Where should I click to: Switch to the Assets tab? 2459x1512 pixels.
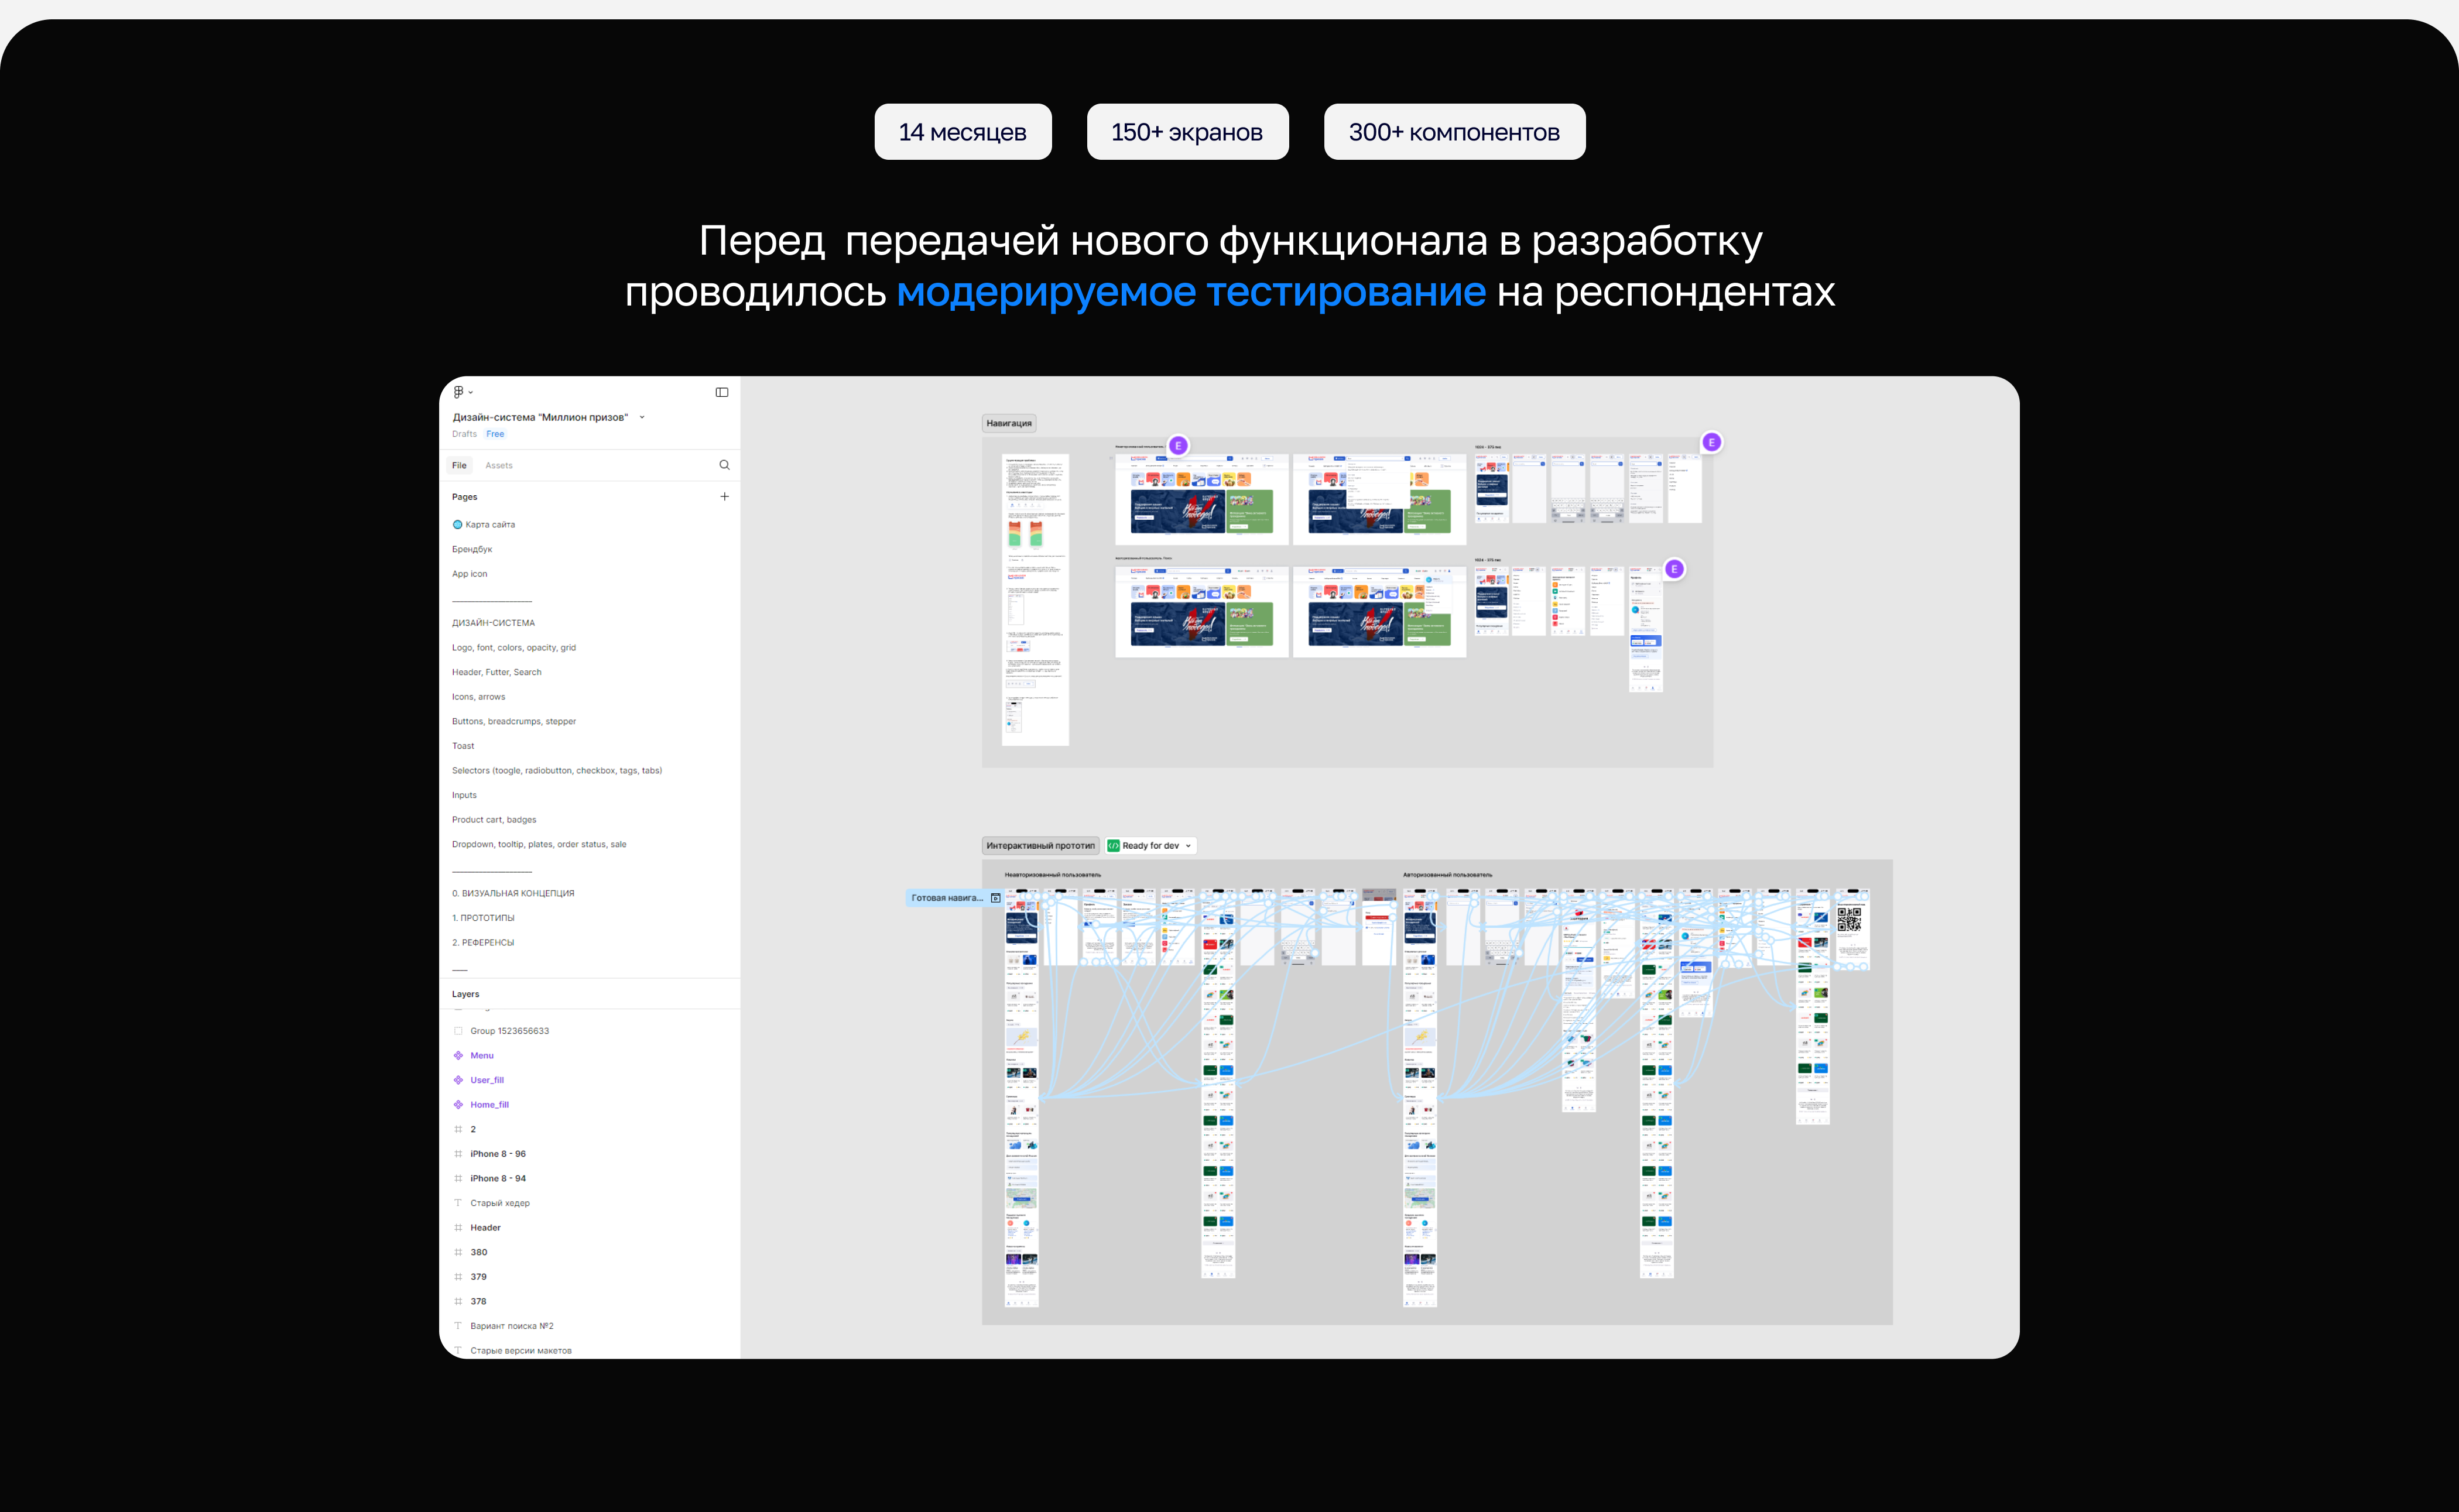(498, 465)
